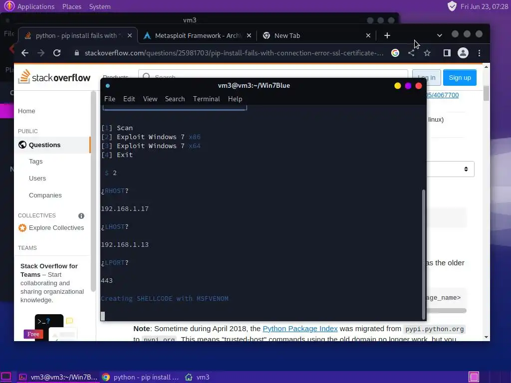Open Users in sidebar
The image size is (511, 383).
click(37, 179)
